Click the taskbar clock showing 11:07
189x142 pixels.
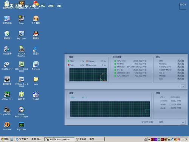(x=184, y=139)
